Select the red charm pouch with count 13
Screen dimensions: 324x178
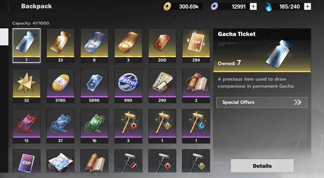point(26,126)
